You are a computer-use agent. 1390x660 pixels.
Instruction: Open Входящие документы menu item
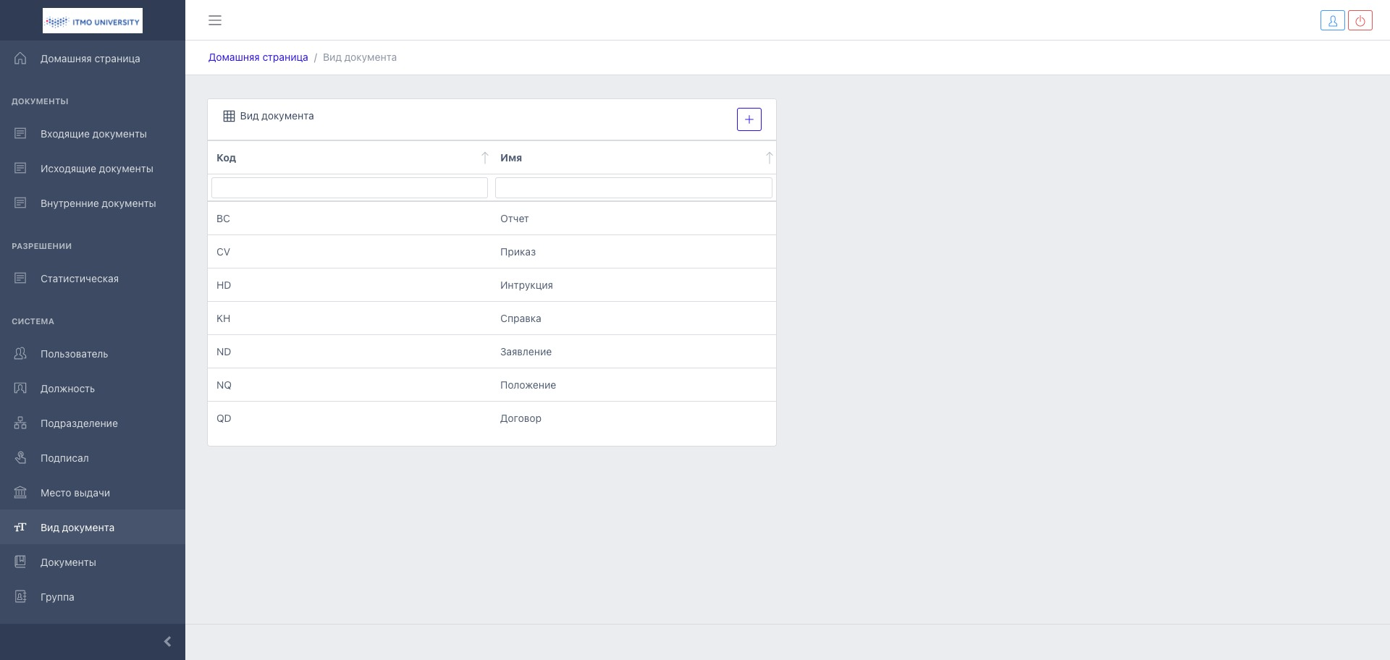tap(93, 134)
